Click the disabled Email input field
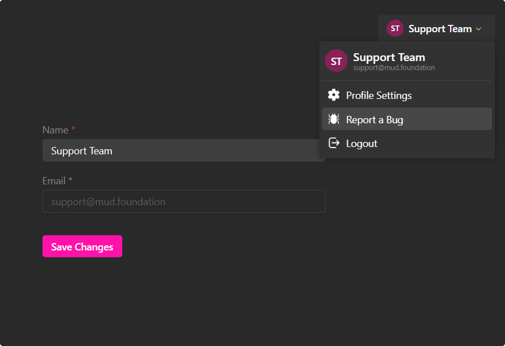 tap(183, 202)
